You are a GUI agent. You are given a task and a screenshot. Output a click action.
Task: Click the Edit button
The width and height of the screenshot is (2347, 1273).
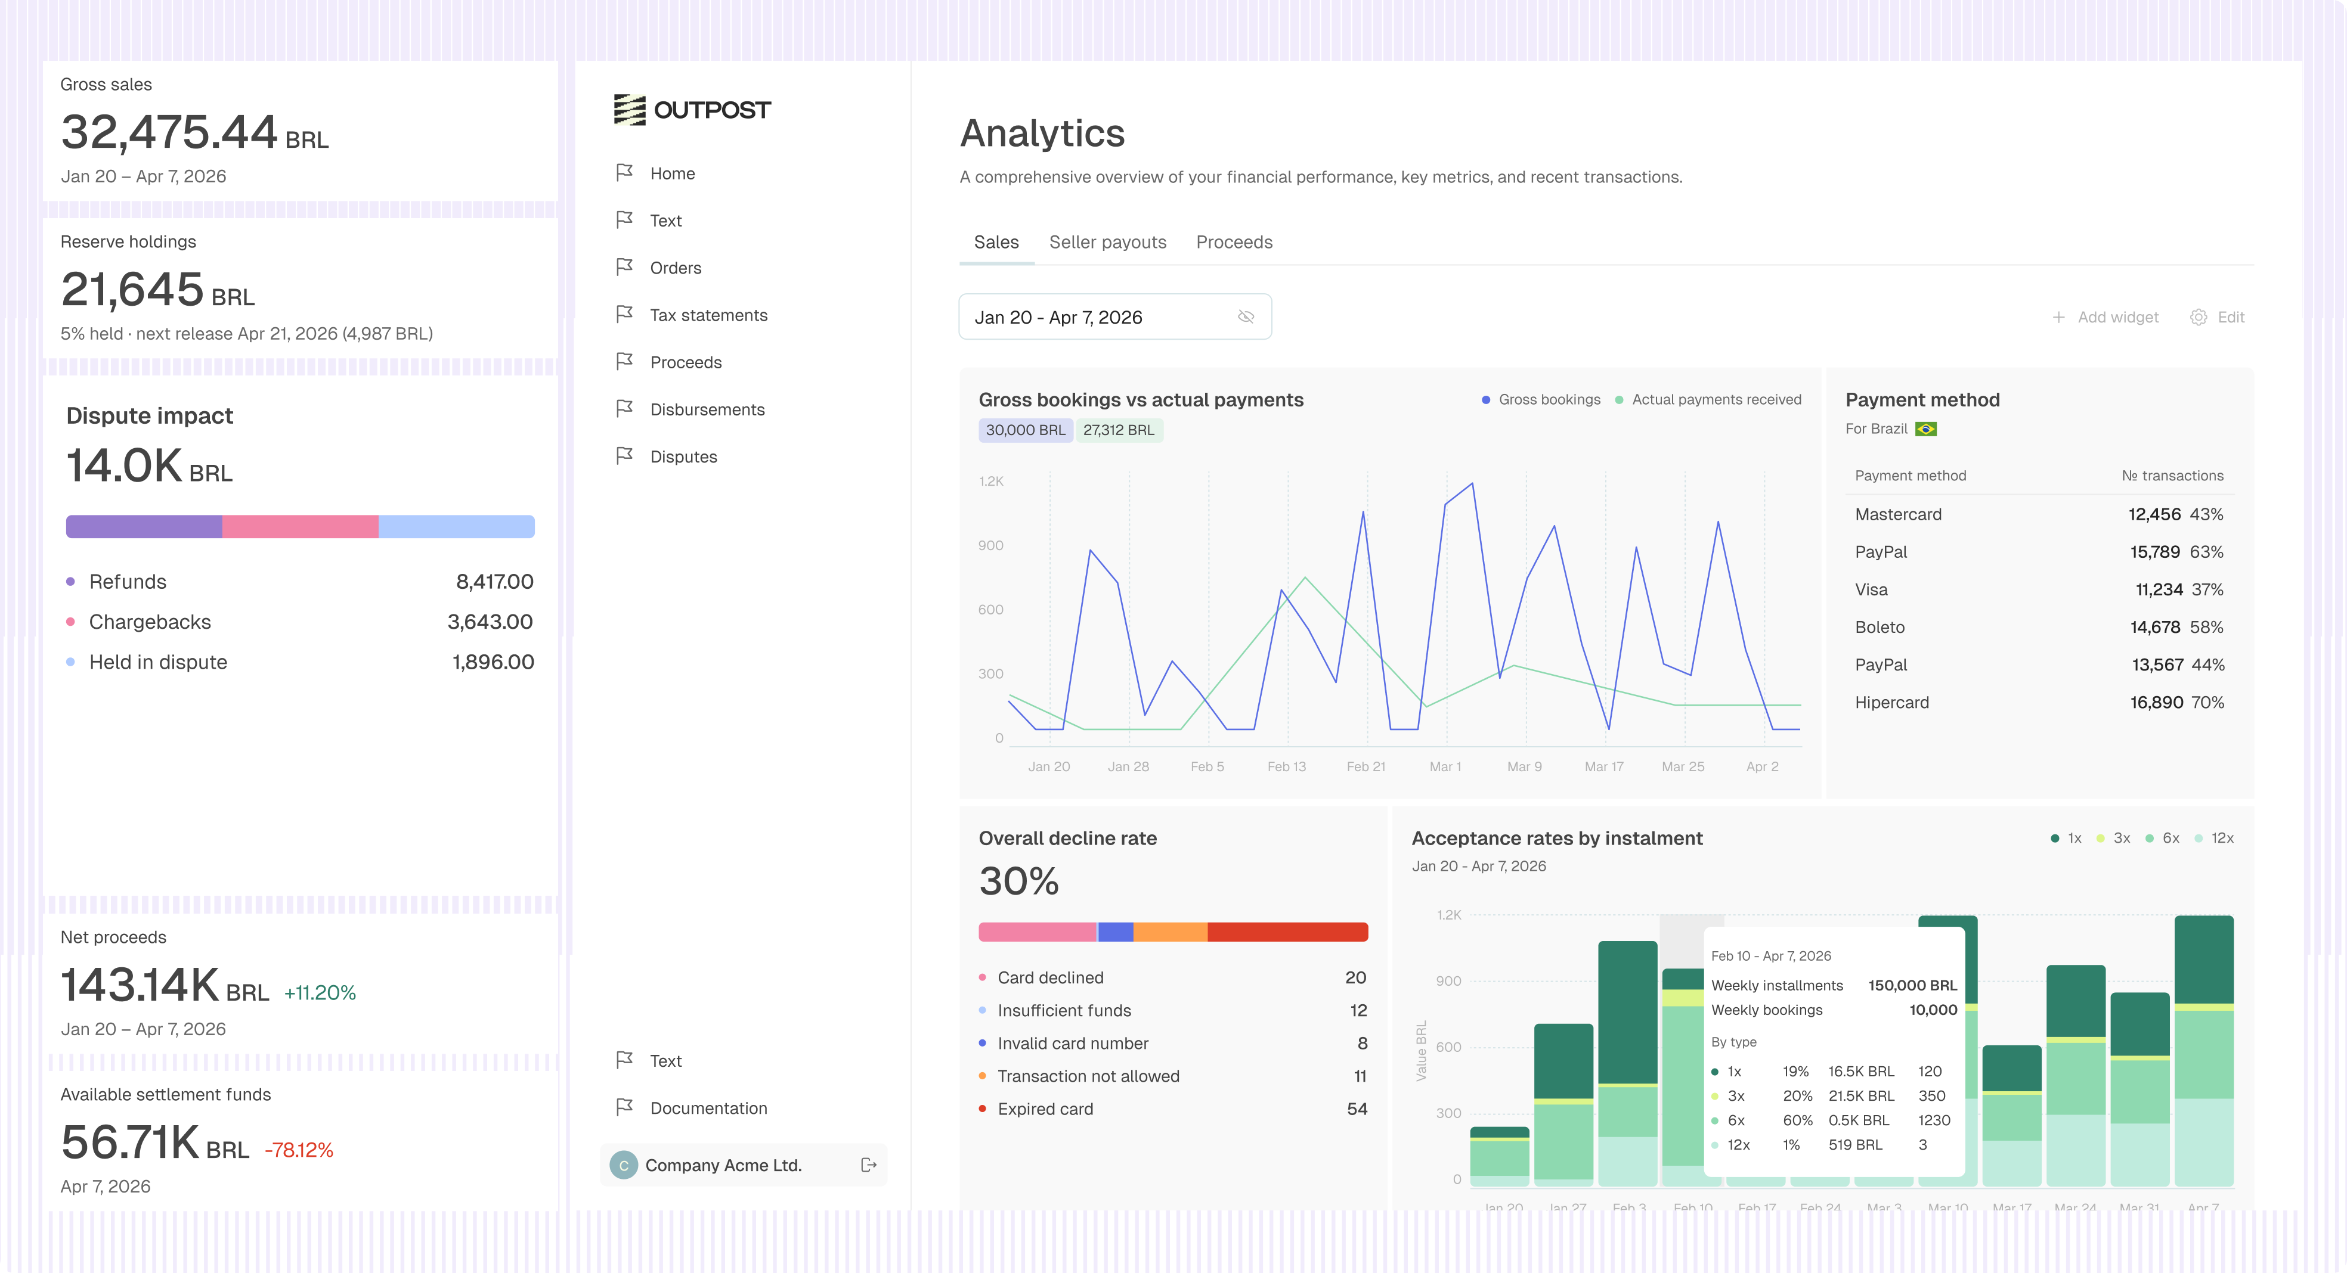coord(2217,317)
